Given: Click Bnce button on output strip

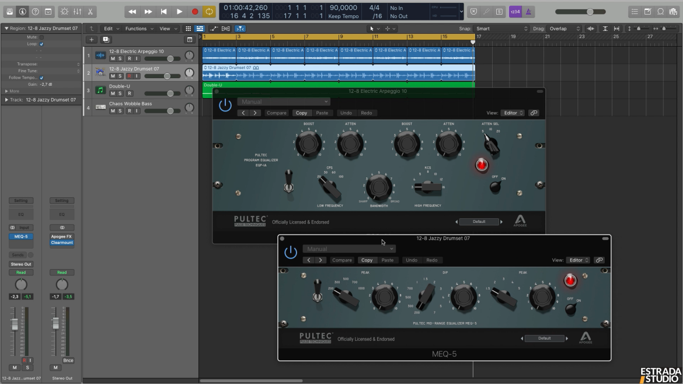Looking at the screenshot, I should tap(68, 361).
